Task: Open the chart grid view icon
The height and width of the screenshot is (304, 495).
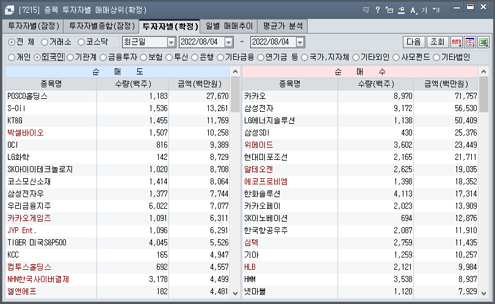Action: tap(470, 42)
